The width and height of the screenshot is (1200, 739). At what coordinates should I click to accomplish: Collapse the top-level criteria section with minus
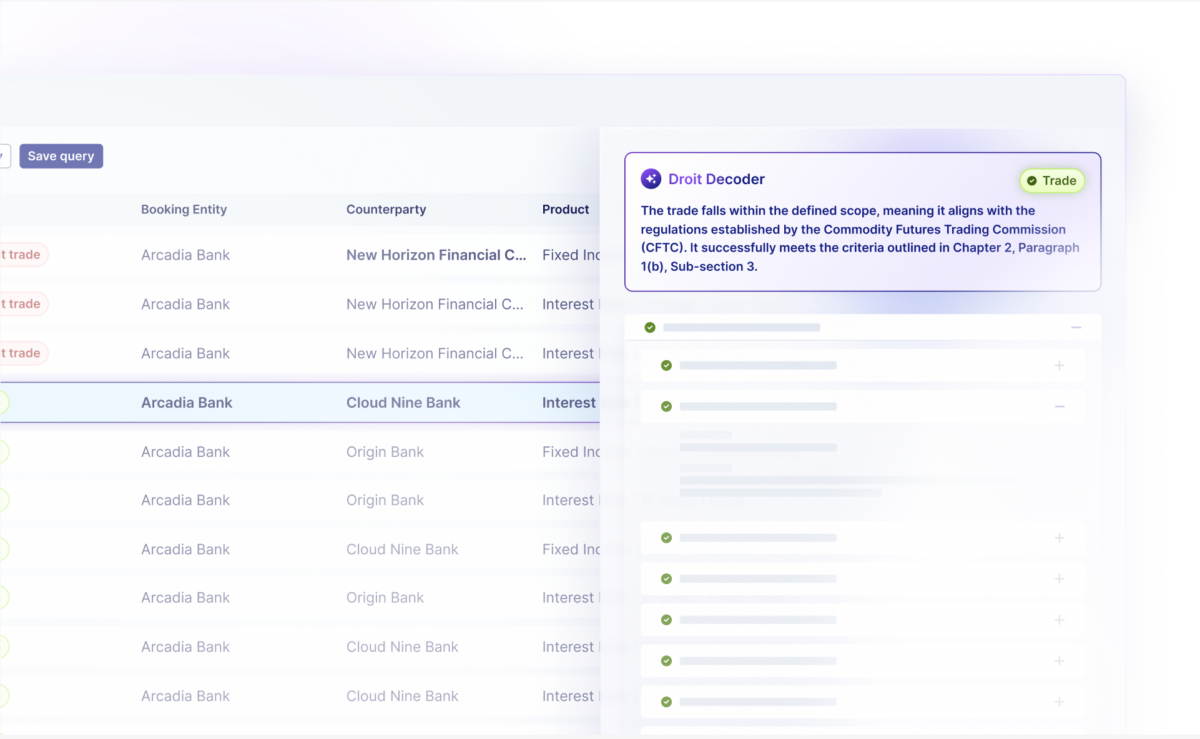tap(1076, 328)
